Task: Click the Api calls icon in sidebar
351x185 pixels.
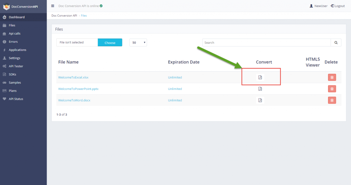Action: tap(4, 34)
